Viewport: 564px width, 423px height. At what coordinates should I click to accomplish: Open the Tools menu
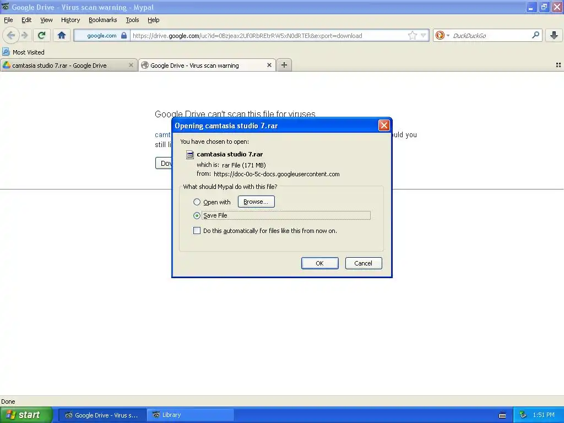click(132, 20)
